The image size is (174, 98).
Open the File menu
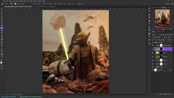click(4, 1)
